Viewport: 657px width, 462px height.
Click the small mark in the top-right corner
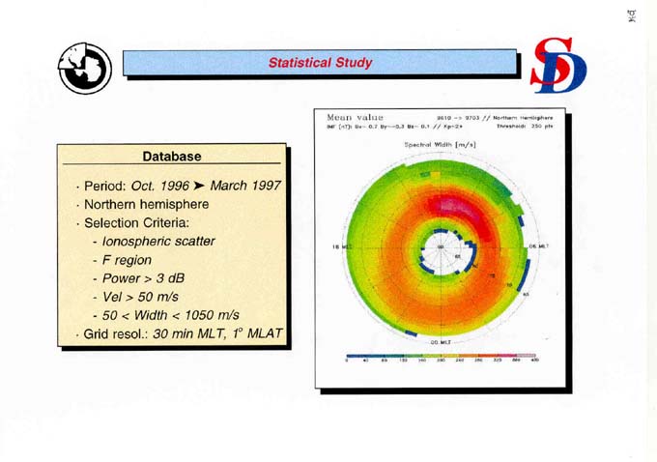click(633, 14)
